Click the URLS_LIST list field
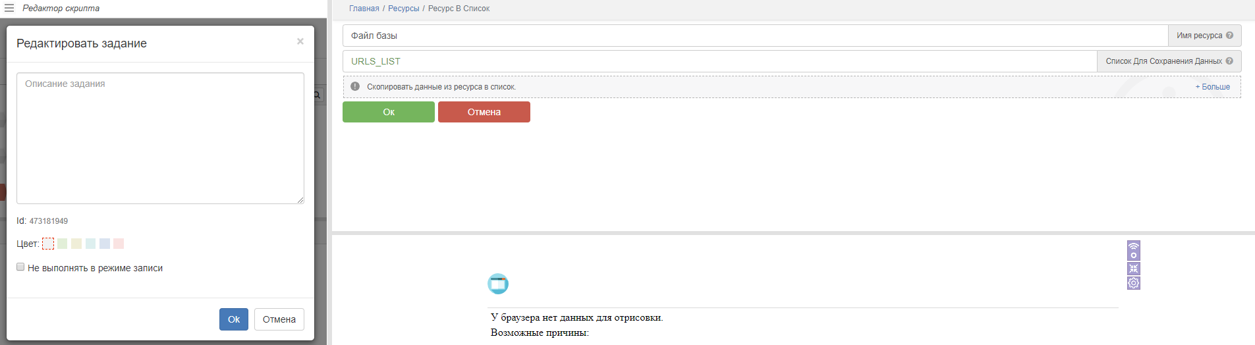 719,61
